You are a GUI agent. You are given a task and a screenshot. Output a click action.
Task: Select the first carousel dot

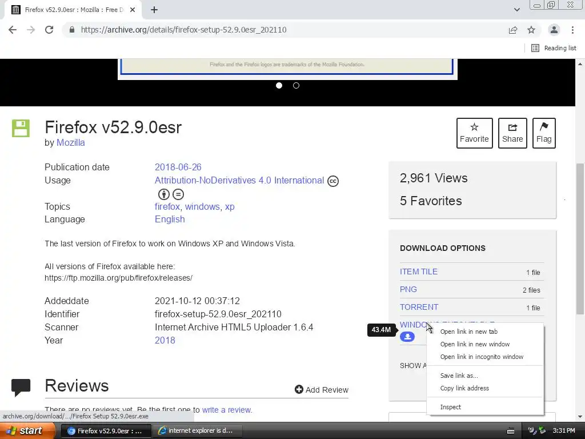click(x=279, y=86)
